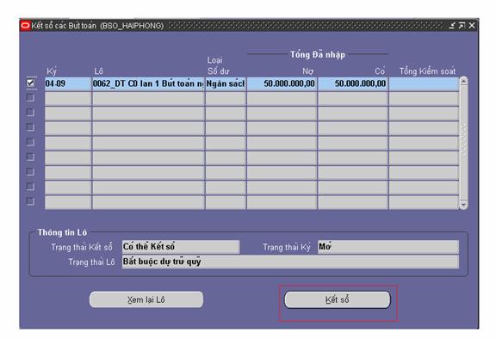Image resolution: width=496 pixels, height=339 pixels.
Task: Click the vertical scrollbar thumb
Action: 463,142
